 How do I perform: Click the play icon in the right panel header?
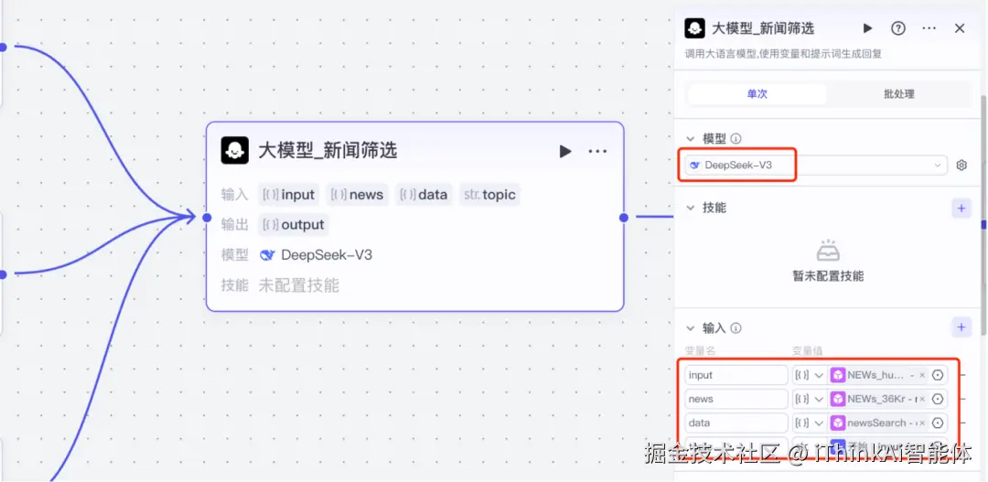(x=867, y=28)
